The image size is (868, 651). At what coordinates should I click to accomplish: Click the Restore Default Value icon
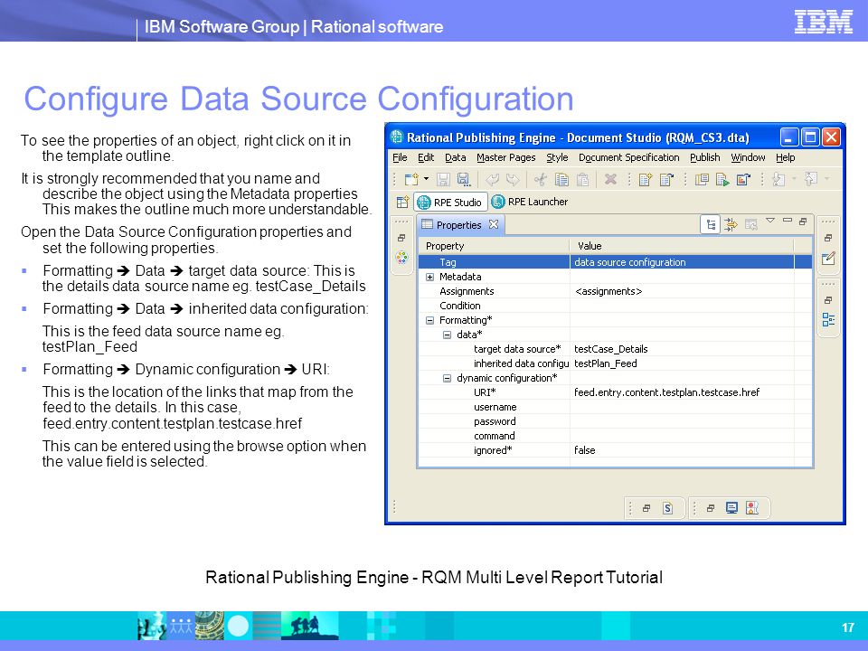pos(750,224)
